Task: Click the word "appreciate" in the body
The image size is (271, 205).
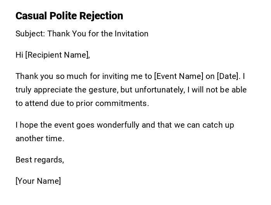Action: pyautogui.click(x=53, y=90)
